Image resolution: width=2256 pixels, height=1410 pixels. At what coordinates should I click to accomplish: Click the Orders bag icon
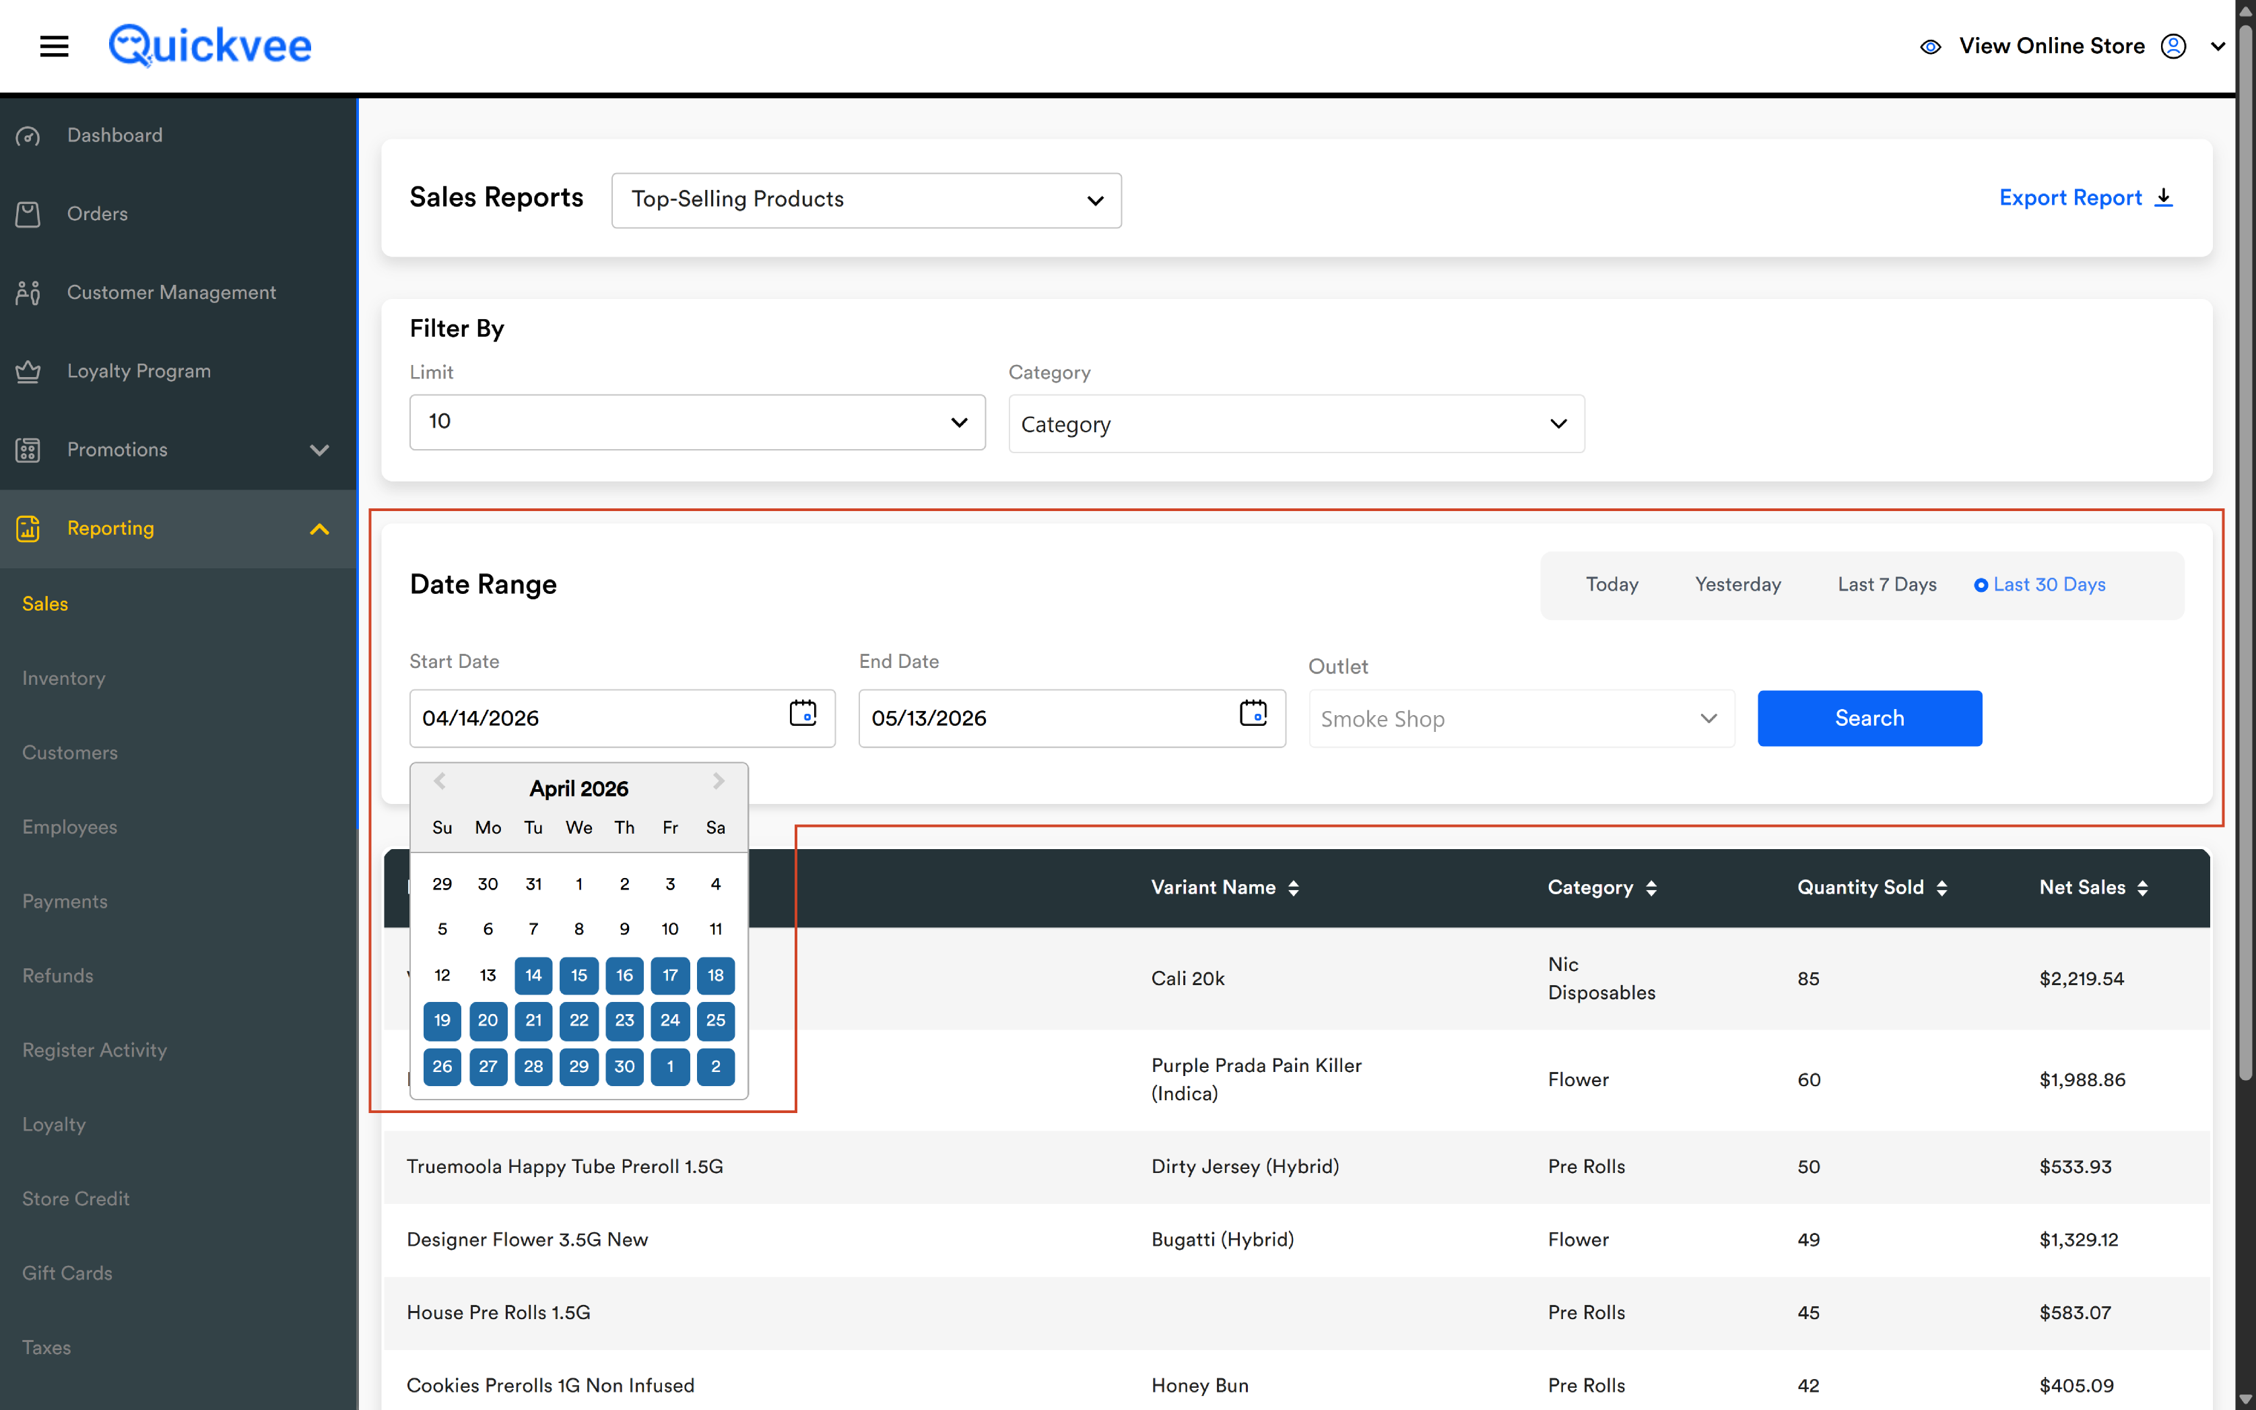28,215
